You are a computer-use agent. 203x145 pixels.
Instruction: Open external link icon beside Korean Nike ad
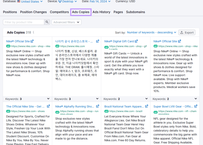(x=98, y=41)
